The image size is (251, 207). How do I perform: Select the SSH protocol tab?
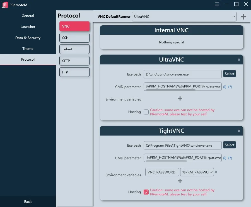pyautogui.click(x=74, y=38)
